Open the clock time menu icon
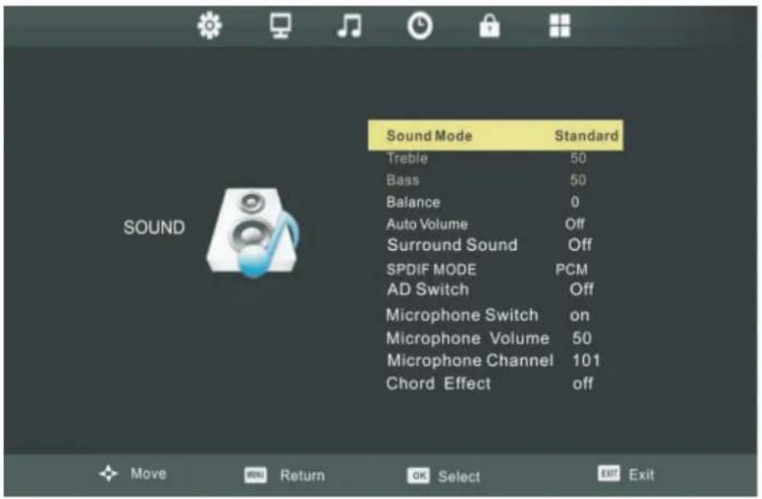This screenshot has width=762, height=499. [420, 26]
